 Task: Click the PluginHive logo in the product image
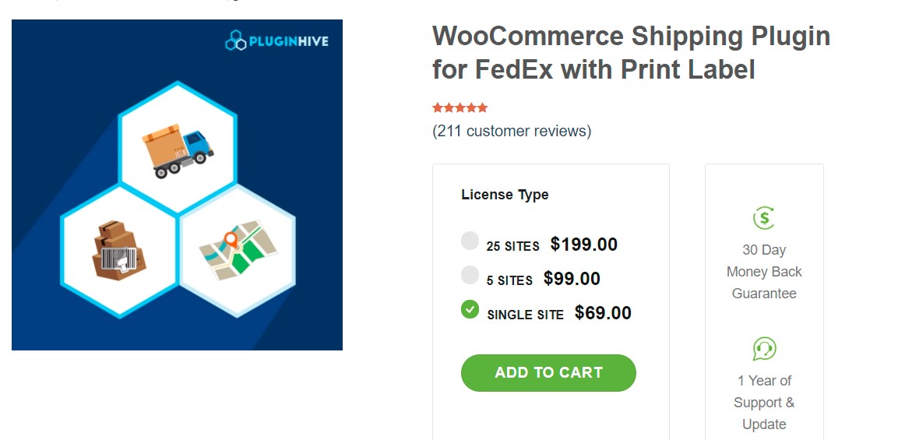coord(276,40)
